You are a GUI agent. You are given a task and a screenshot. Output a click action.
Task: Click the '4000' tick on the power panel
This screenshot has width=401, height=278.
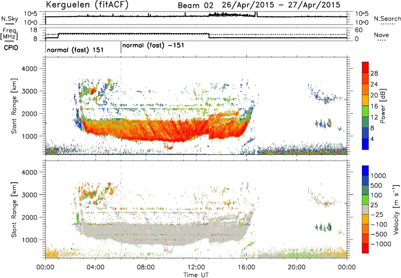tap(30, 69)
